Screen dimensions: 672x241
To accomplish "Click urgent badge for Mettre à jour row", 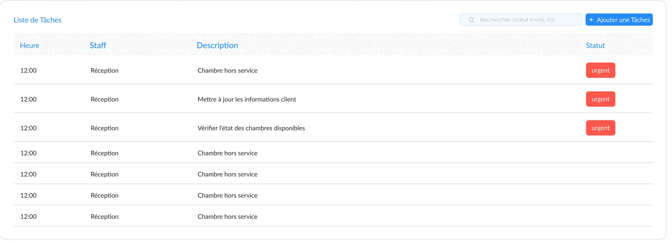I will (x=601, y=99).
